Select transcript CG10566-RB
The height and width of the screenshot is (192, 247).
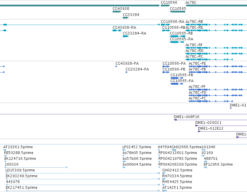[x=174, y=28]
